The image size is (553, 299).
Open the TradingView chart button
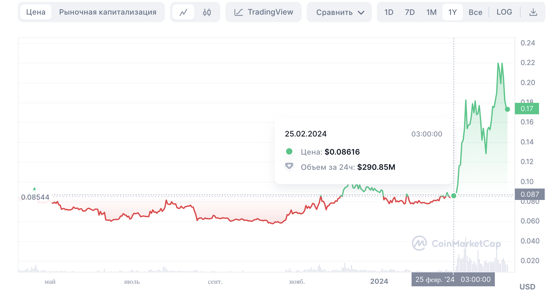tap(263, 12)
